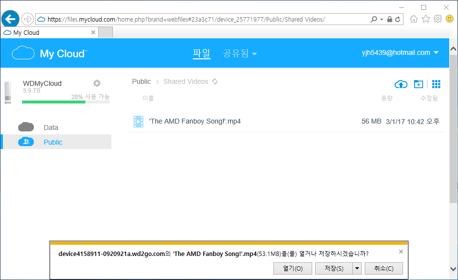Screen dimensions: 458x280
Task: Click the vertical scrollbar thumb
Action: click(453, 128)
